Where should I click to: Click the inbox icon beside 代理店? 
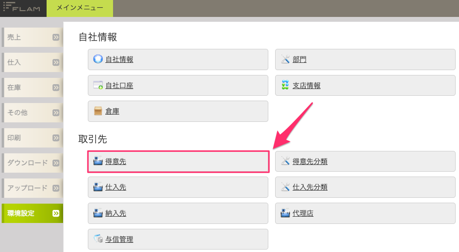pos(285,213)
